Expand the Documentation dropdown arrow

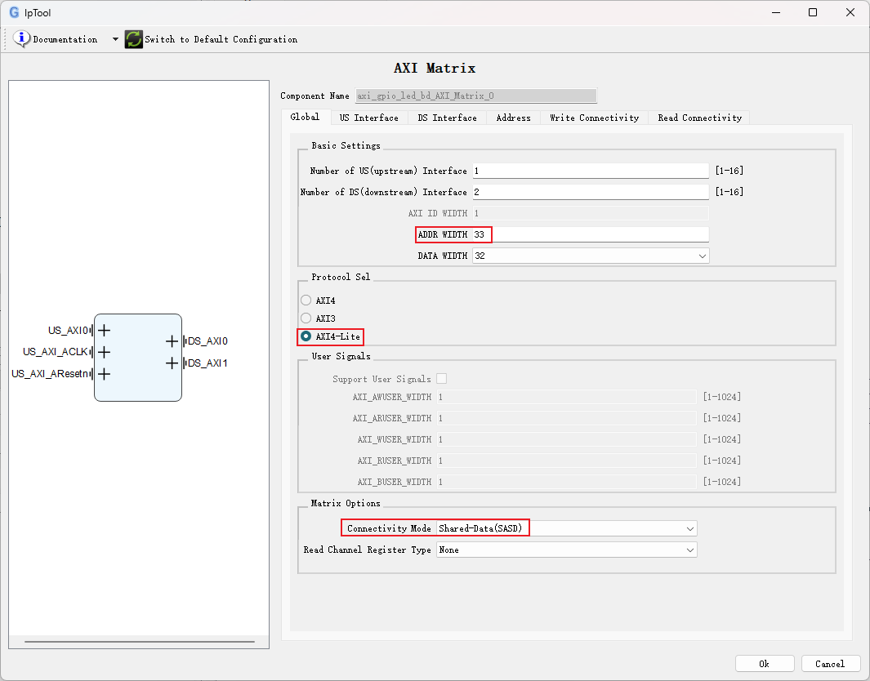[x=115, y=39]
